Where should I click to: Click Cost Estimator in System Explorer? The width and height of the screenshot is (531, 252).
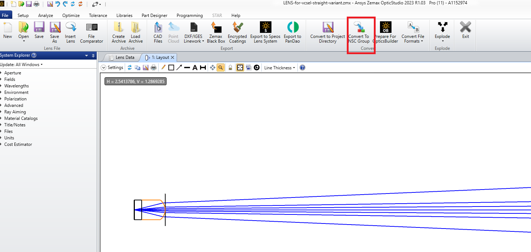pos(18,144)
